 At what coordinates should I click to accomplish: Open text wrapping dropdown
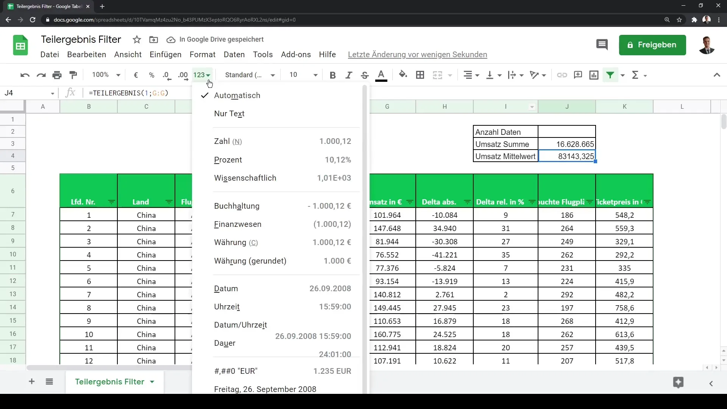pyautogui.click(x=515, y=75)
